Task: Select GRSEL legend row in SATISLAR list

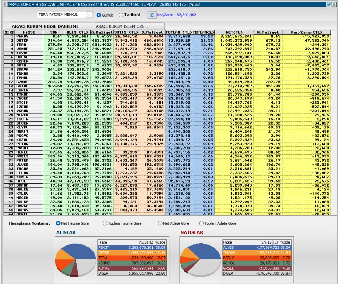Action: click(x=257, y=268)
